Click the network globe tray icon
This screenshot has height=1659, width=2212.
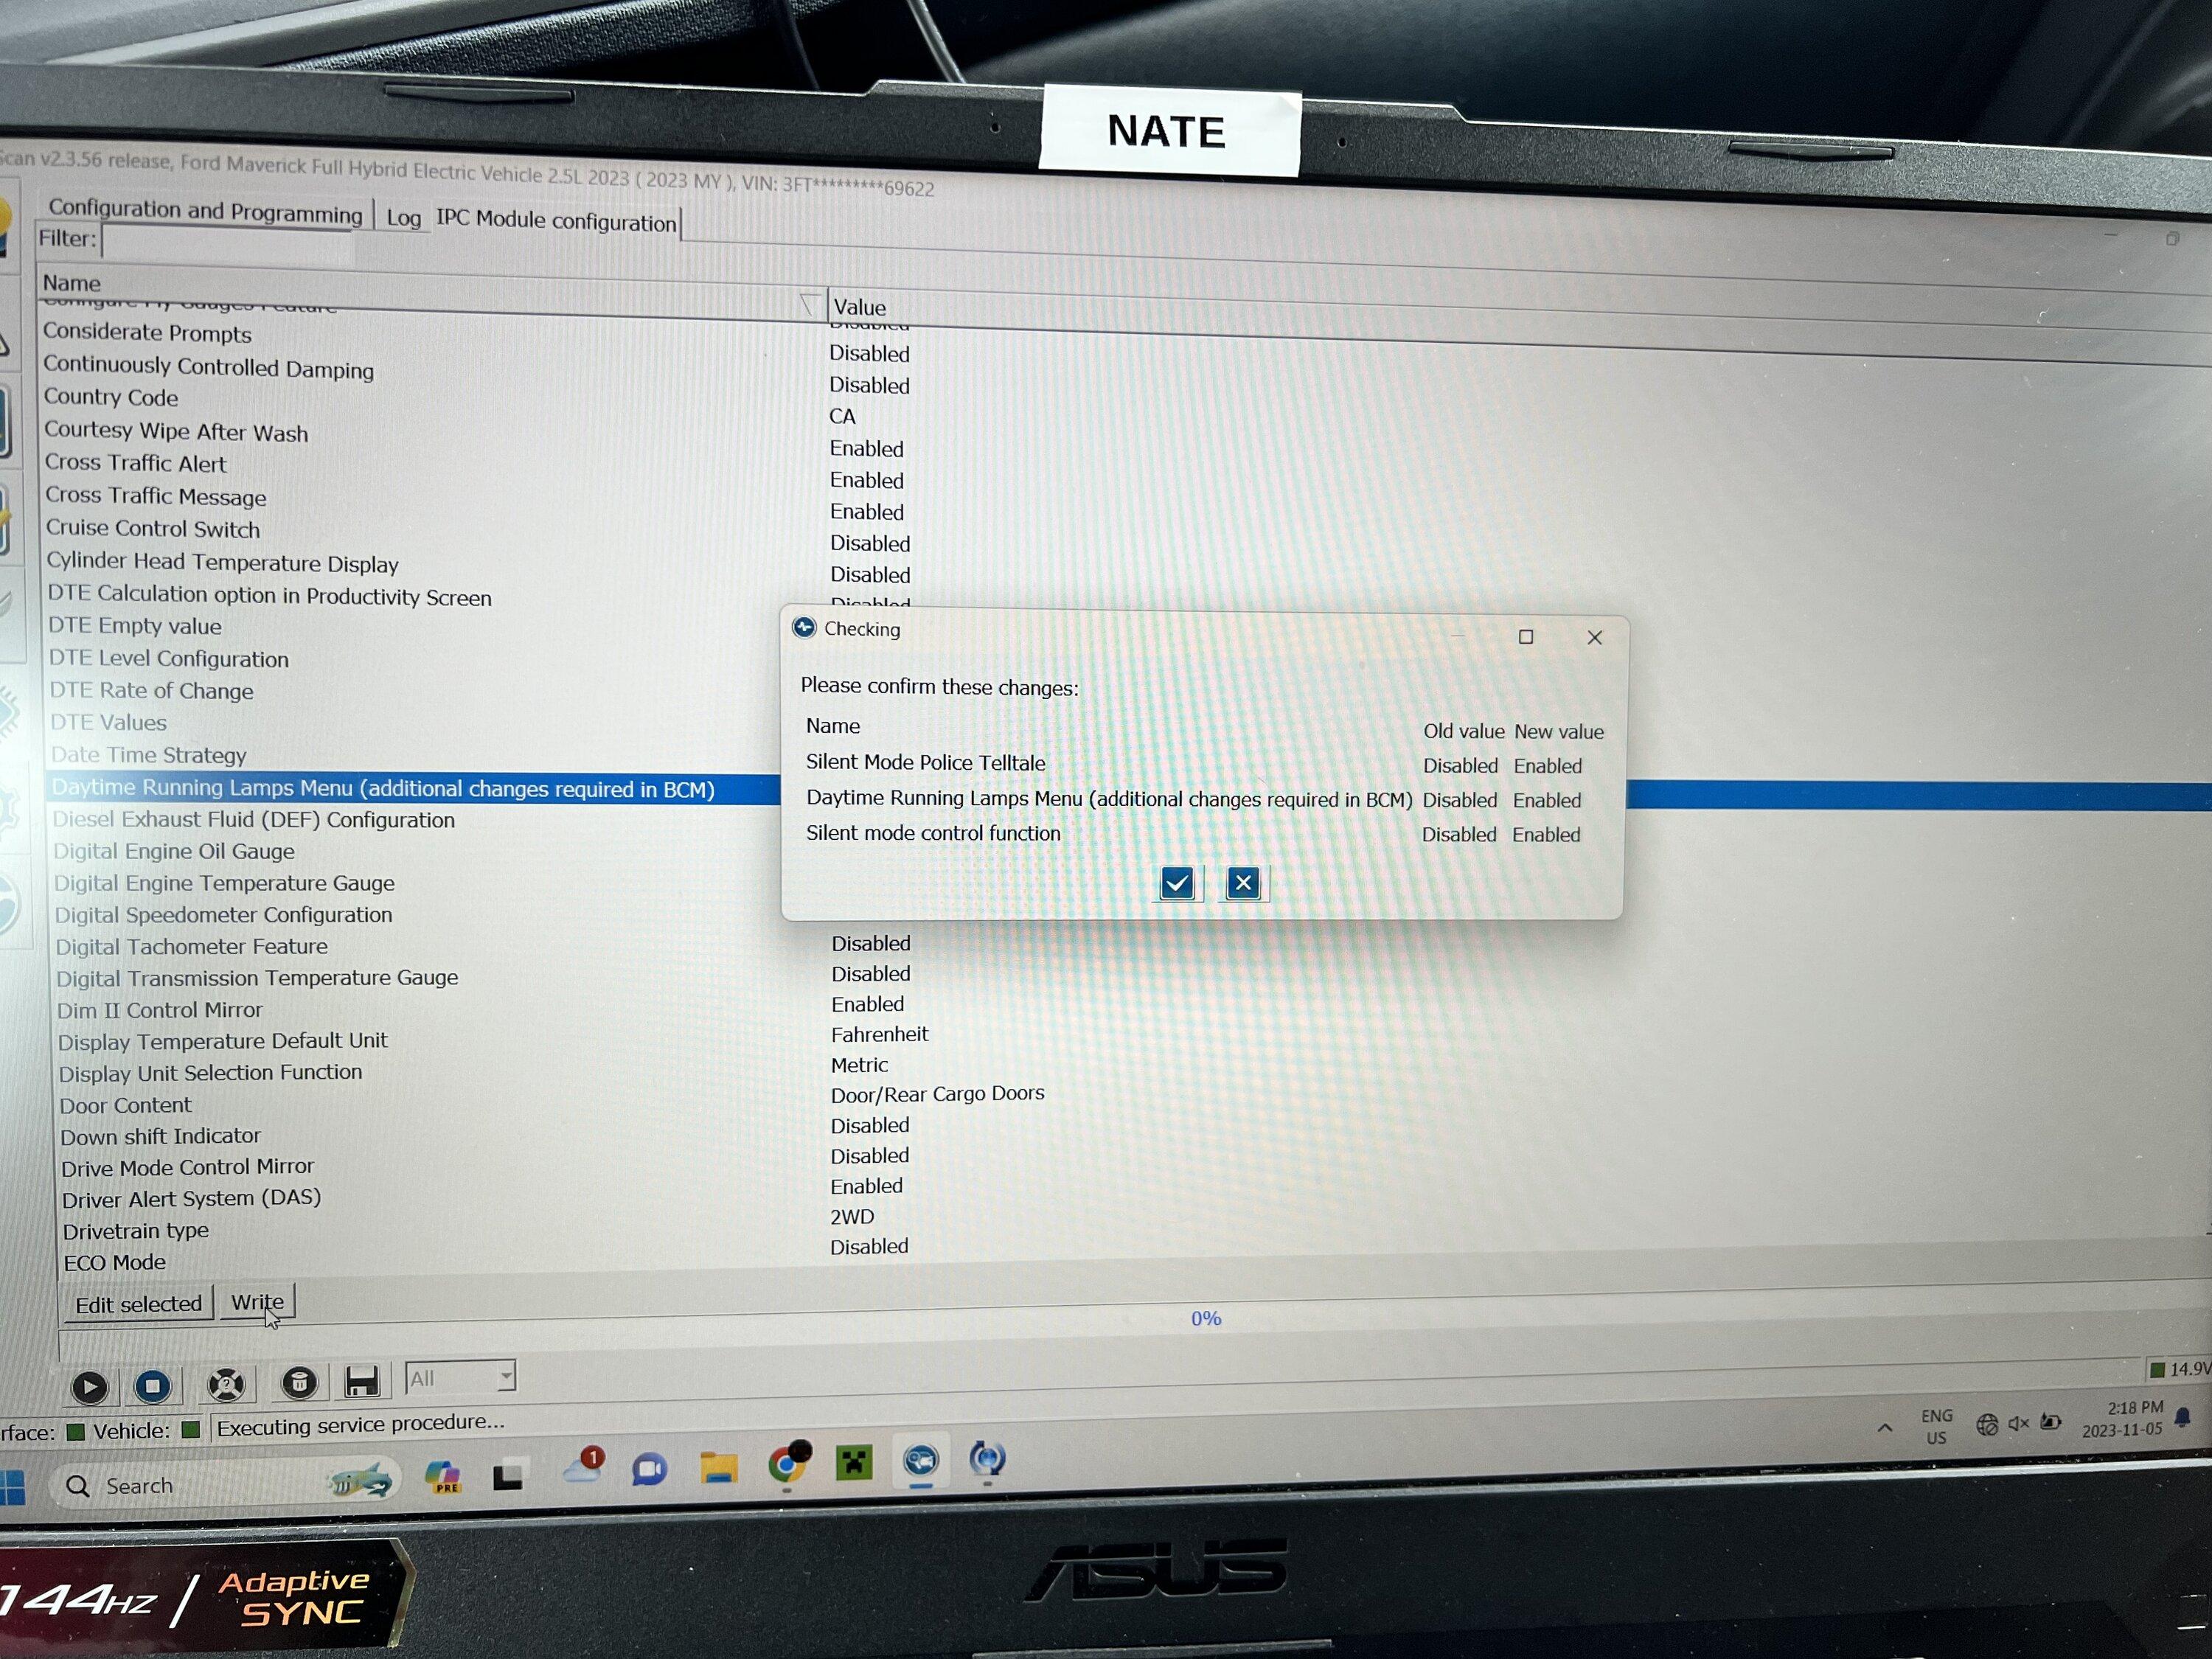coord(1987,1424)
